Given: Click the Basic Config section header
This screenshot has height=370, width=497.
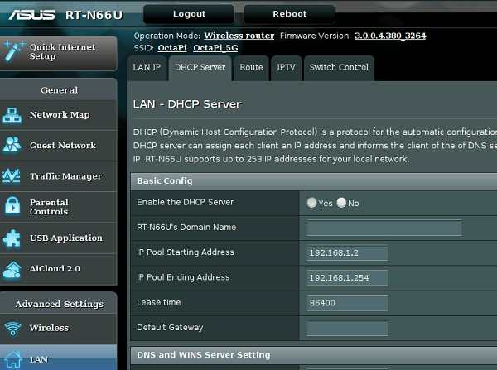Looking at the screenshot, I should [314, 181].
